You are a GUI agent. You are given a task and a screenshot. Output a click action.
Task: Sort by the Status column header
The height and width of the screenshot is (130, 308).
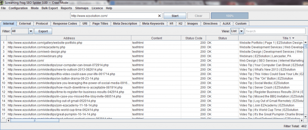[222, 38]
